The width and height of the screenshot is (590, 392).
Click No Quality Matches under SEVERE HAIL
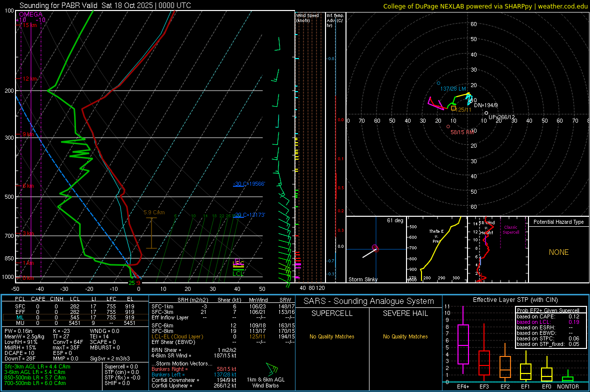405,336
